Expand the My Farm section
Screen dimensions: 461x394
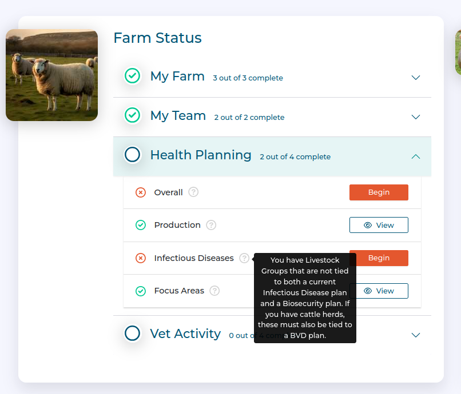tap(416, 78)
